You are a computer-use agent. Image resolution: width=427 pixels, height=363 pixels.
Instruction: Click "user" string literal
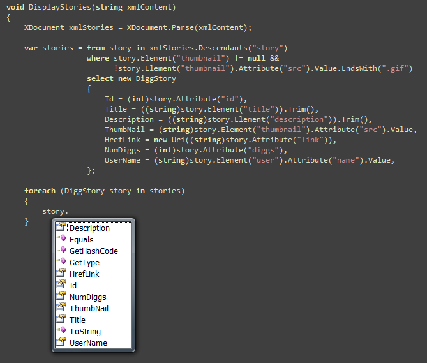266,160
